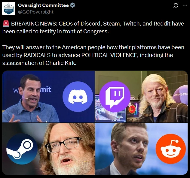Screen dimensions: 190x178
Task: Open the photo of man in suit
Action: click(x=141, y=149)
